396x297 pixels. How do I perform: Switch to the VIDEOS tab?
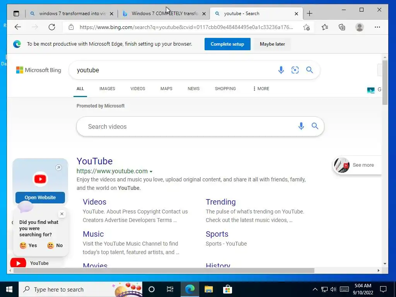click(x=138, y=89)
